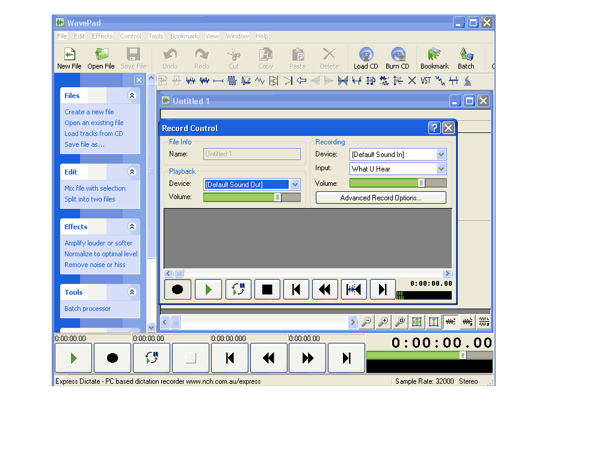
Task: Click the Open File toolbar icon
Action: (x=101, y=58)
